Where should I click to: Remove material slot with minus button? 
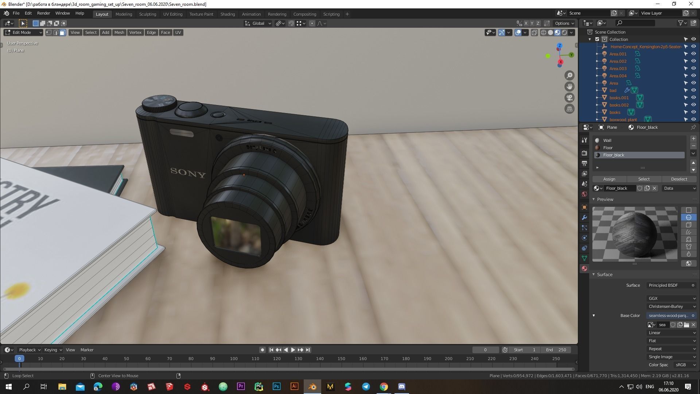pyautogui.click(x=693, y=146)
